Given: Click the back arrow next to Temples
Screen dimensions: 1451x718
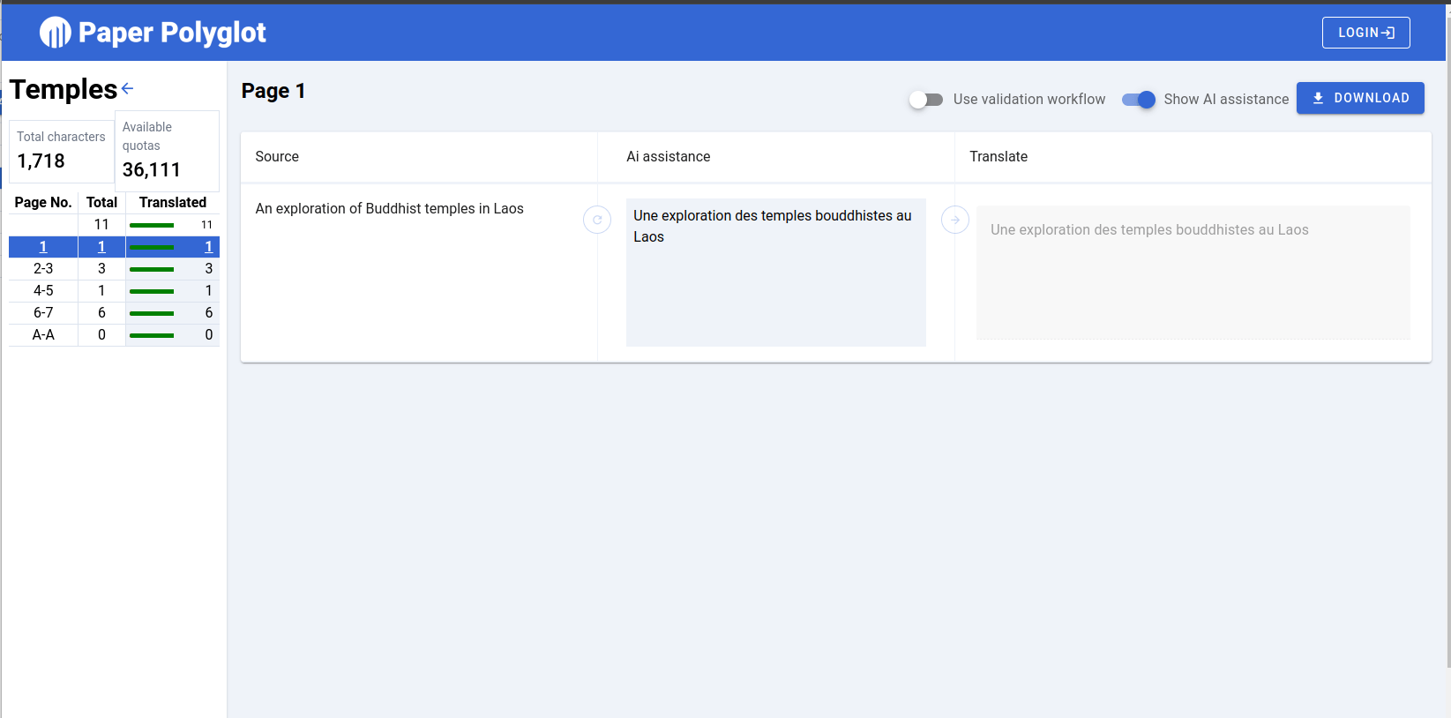Looking at the screenshot, I should [128, 88].
